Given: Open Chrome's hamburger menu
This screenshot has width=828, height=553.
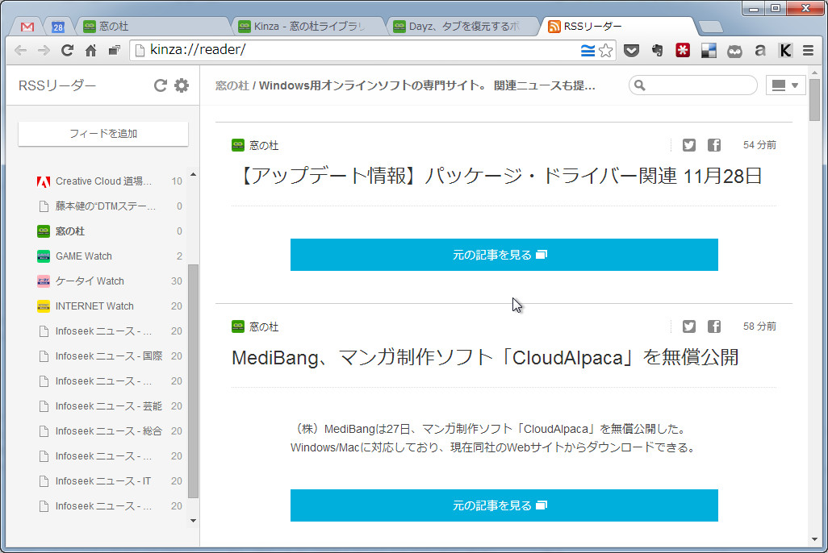Looking at the screenshot, I should coord(807,50).
